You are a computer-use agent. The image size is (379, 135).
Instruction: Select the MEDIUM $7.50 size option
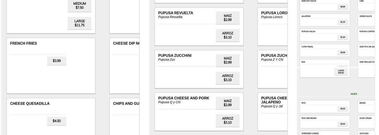(x=80, y=6)
